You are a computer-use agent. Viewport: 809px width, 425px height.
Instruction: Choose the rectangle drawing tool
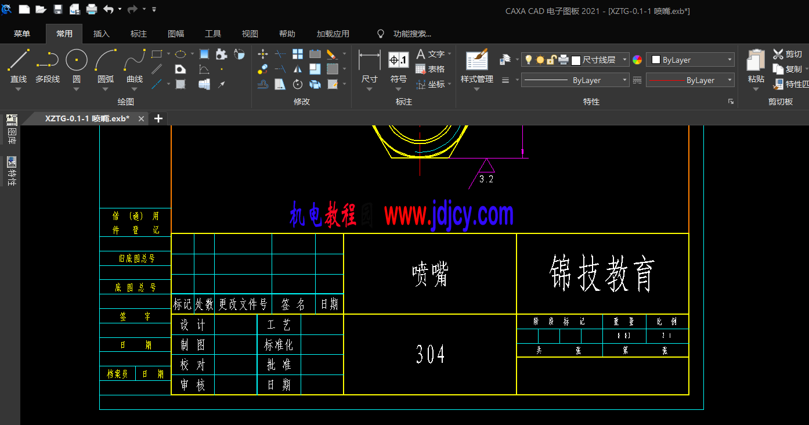tap(156, 54)
